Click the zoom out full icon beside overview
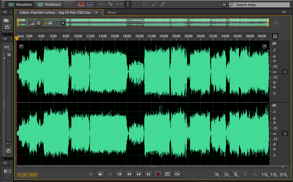Image resolution: width=293 pixels, height=182 pixels. pos(276,23)
